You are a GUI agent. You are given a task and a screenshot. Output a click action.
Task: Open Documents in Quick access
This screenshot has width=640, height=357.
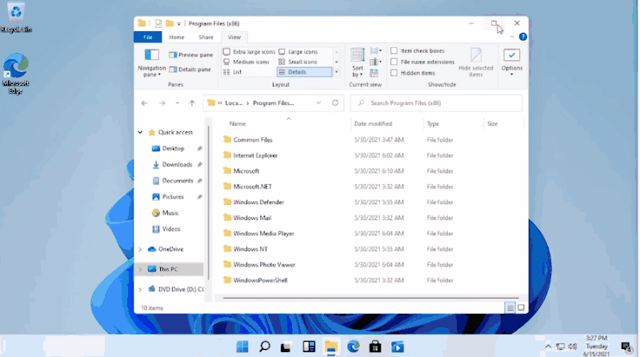coord(178,181)
